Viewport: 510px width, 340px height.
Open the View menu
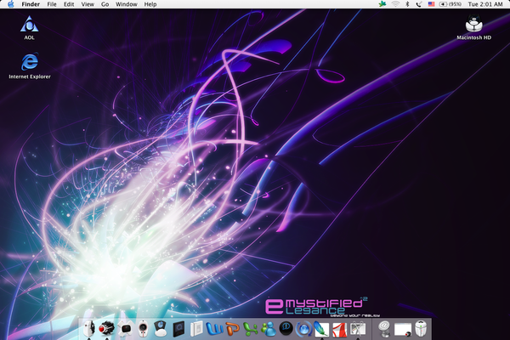pos(87,4)
